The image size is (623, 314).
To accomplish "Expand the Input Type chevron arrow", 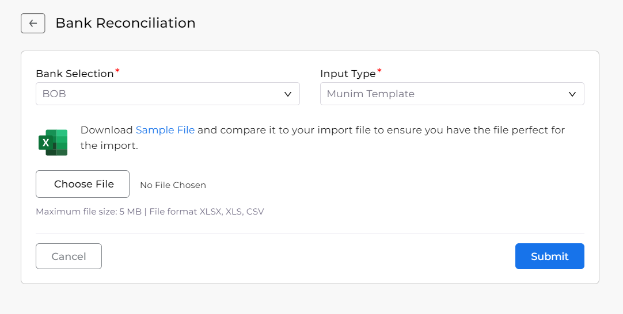I will 572,94.
